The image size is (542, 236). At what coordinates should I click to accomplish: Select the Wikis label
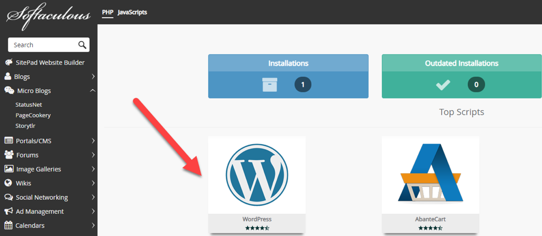pyautogui.click(x=23, y=183)
